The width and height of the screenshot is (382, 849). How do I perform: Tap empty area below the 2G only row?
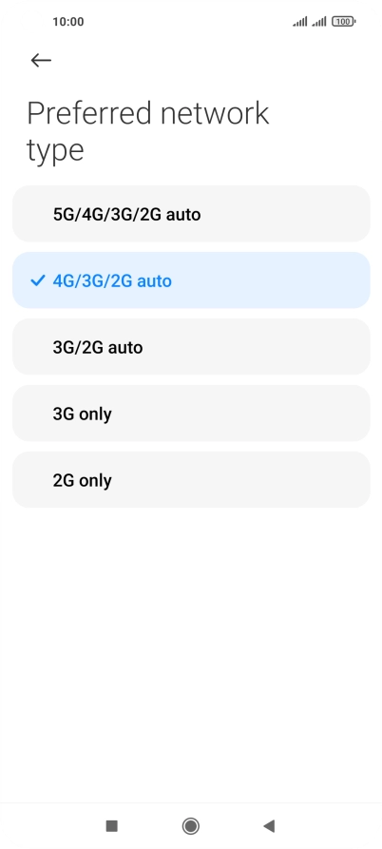coord(191,649)
